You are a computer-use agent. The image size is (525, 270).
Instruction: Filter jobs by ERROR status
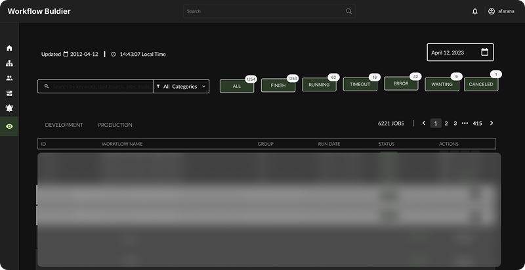pyautogui.click(x=401, y=83)
